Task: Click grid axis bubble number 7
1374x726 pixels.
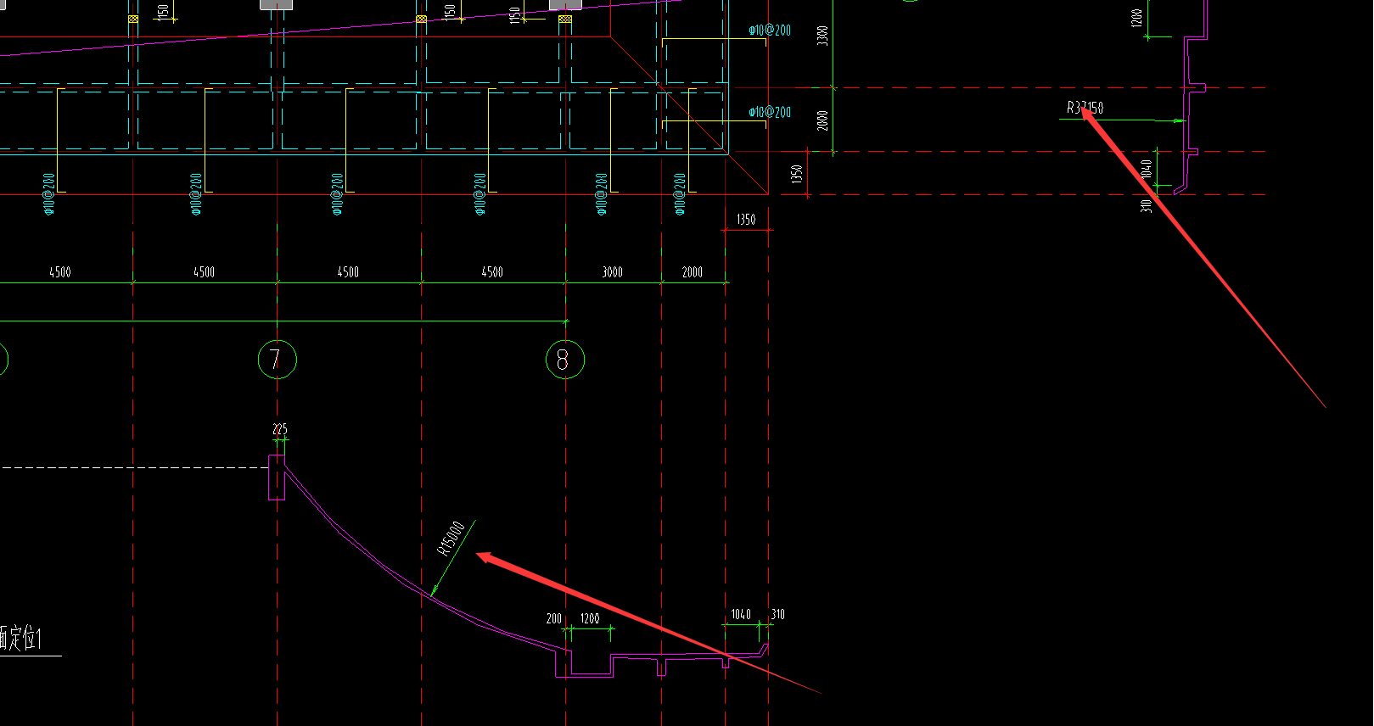Action: (277, 360)
